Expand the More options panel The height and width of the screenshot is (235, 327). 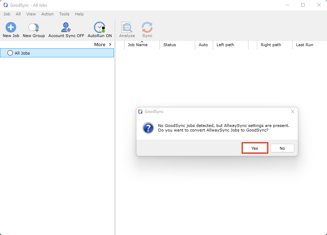pyautogui.click(x=102, y=44)
